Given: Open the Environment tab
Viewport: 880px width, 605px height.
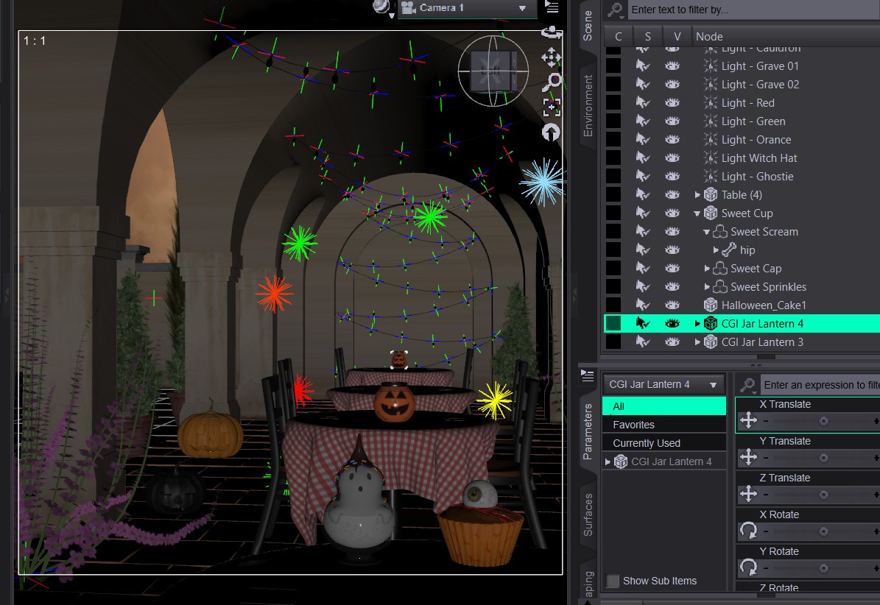Looking at the screenshot, I should tap(588, 106).
